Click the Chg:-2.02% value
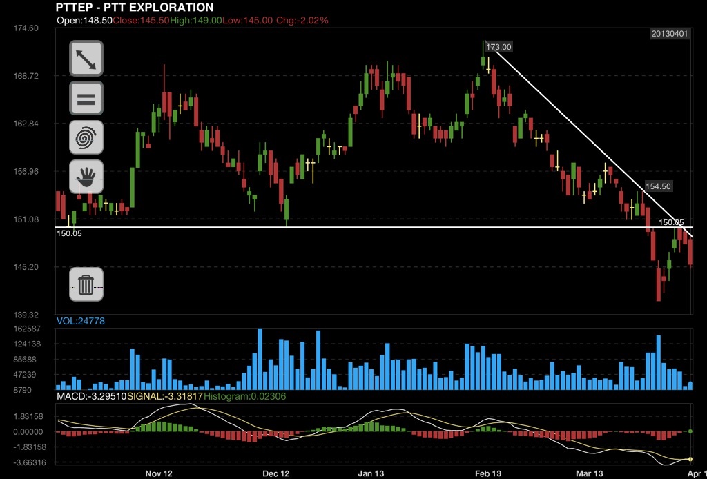This screenshot has width=707, height=479. 302,21
